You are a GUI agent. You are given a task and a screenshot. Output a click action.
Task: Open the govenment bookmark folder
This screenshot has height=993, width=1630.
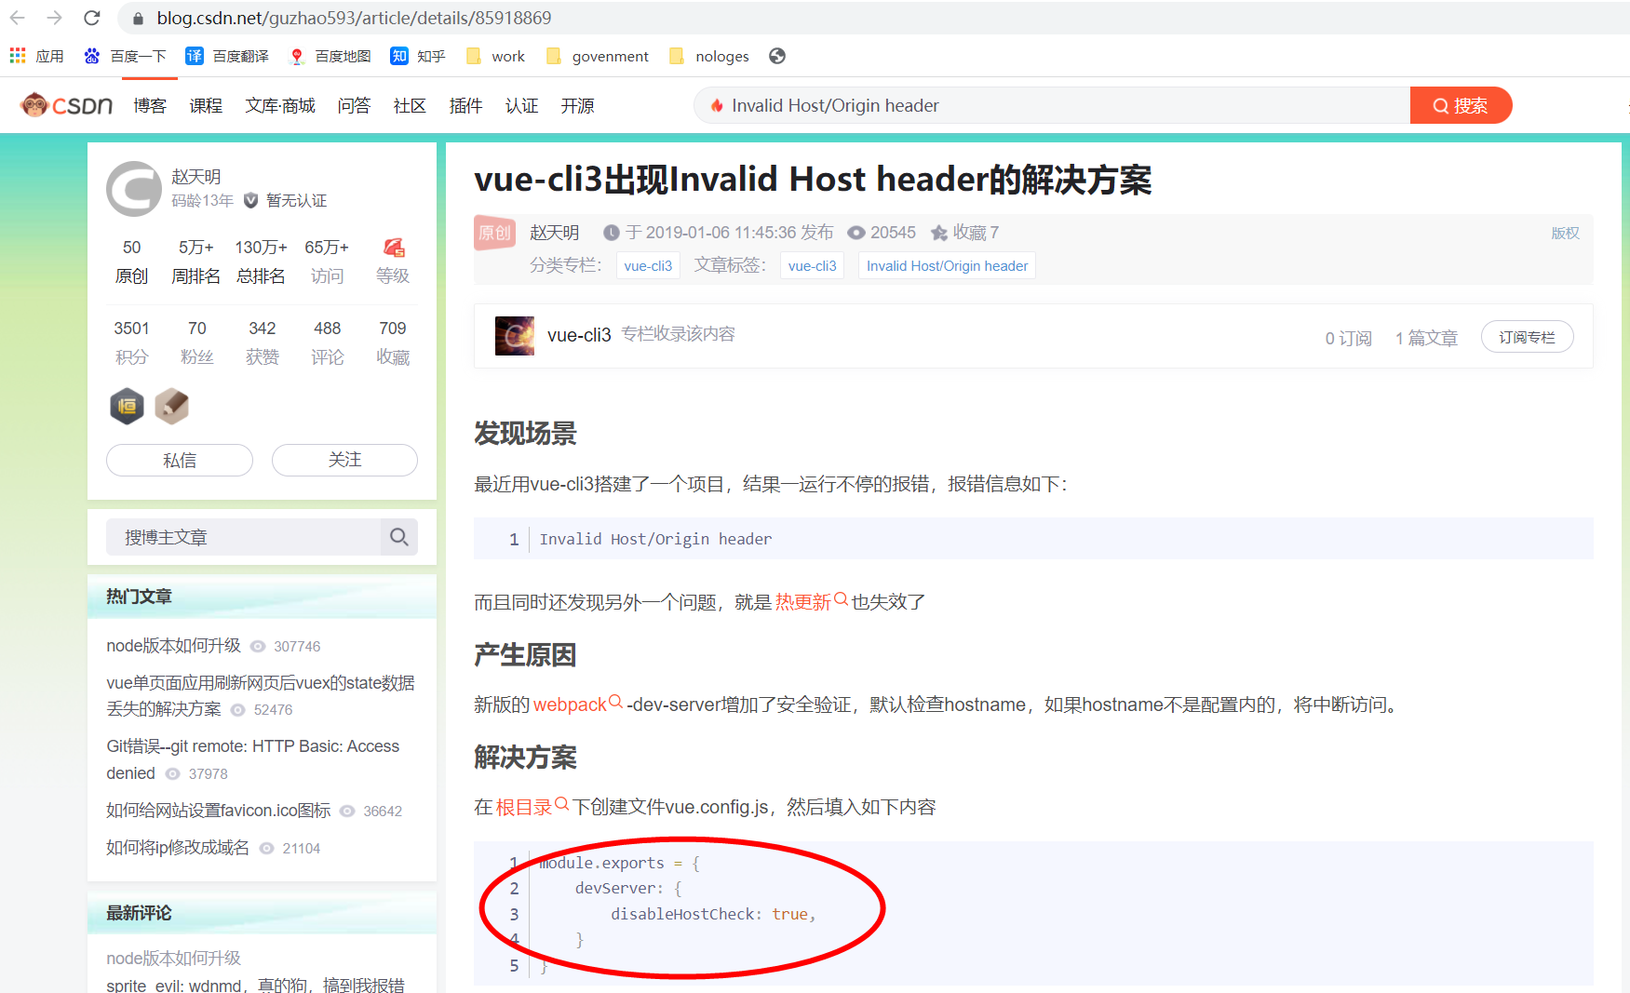597,56
